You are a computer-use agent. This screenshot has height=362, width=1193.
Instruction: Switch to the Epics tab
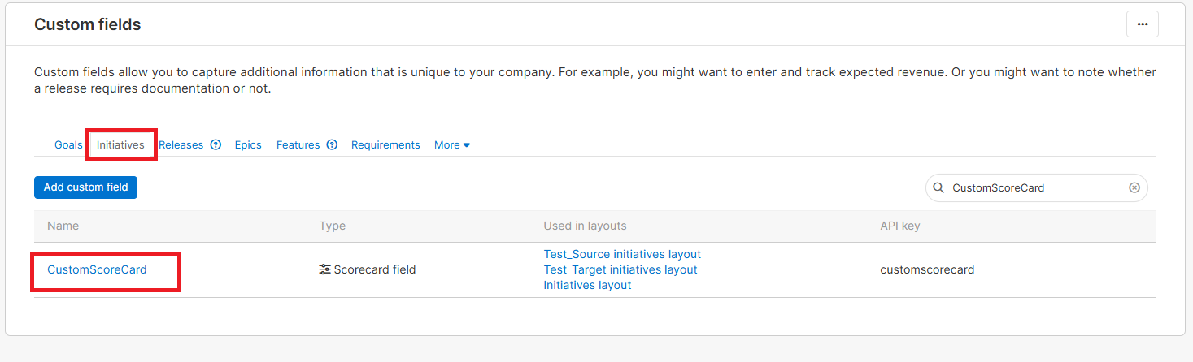click(x=248, y=145)
